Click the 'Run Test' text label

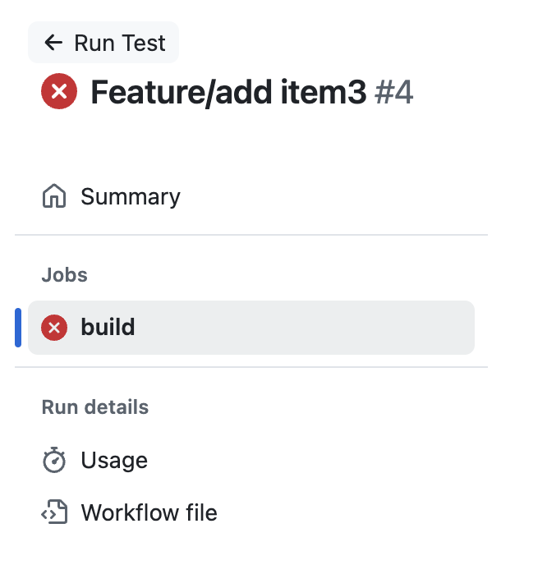(x=120, y=43)
